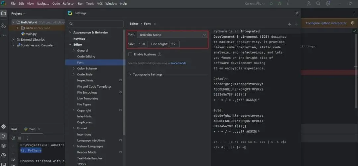The image size is (358, 166).
Task: Click the Stop icon in Run panel
Action: 20,138
